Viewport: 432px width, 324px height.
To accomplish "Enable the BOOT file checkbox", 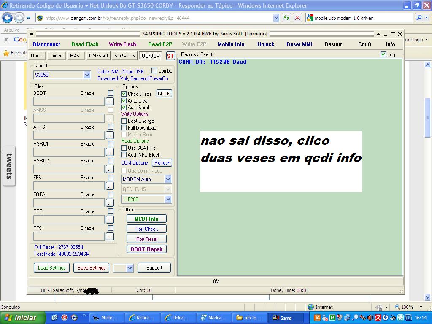I will point(111,93).
